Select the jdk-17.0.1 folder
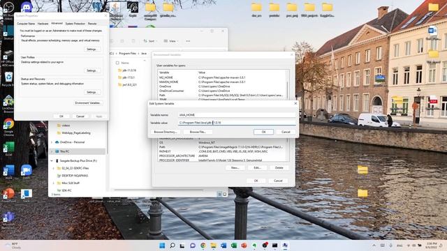The image size is (447, 251). (x=126, y=77)
